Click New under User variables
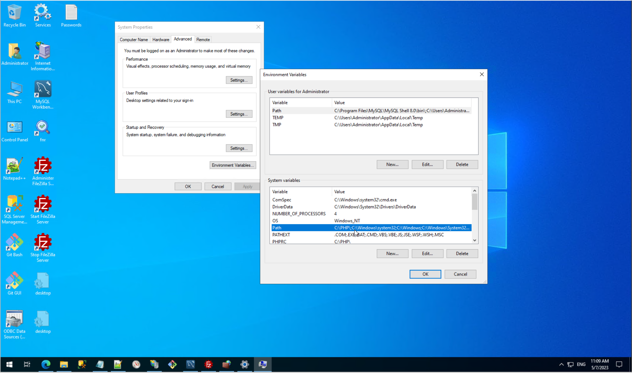The width and height of the screenshot is (632, 373). [x=392, y=164]
